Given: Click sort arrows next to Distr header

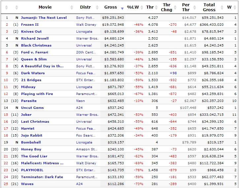Looking at the screenshot, I should (x=97, y=7).
